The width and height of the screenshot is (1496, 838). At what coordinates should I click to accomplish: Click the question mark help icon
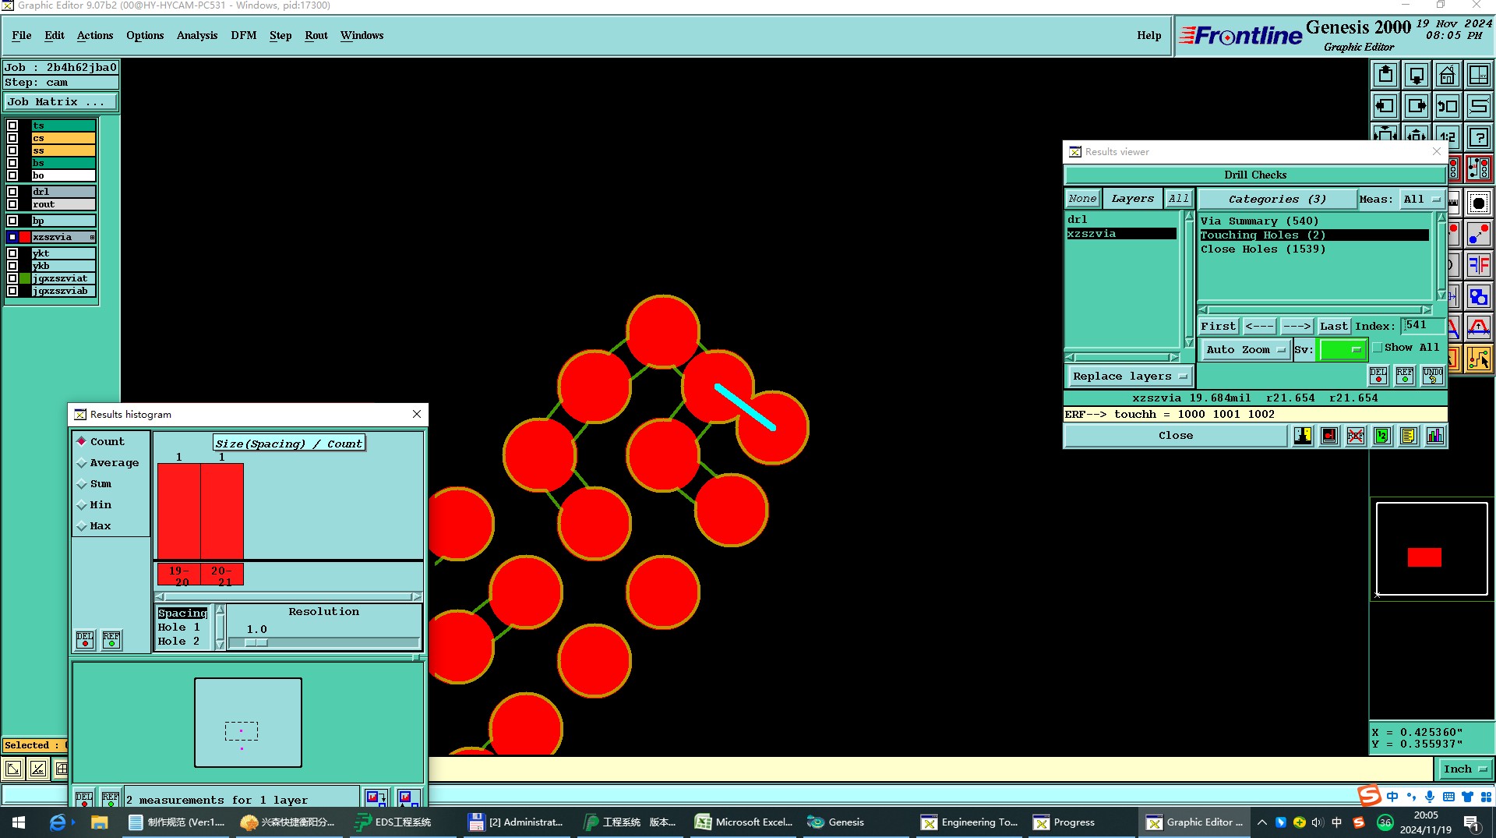[1479, 137]
